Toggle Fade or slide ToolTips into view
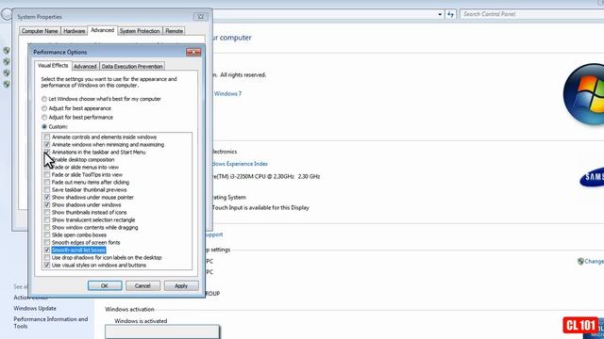604x339 pixels. [x=47, y=174]
